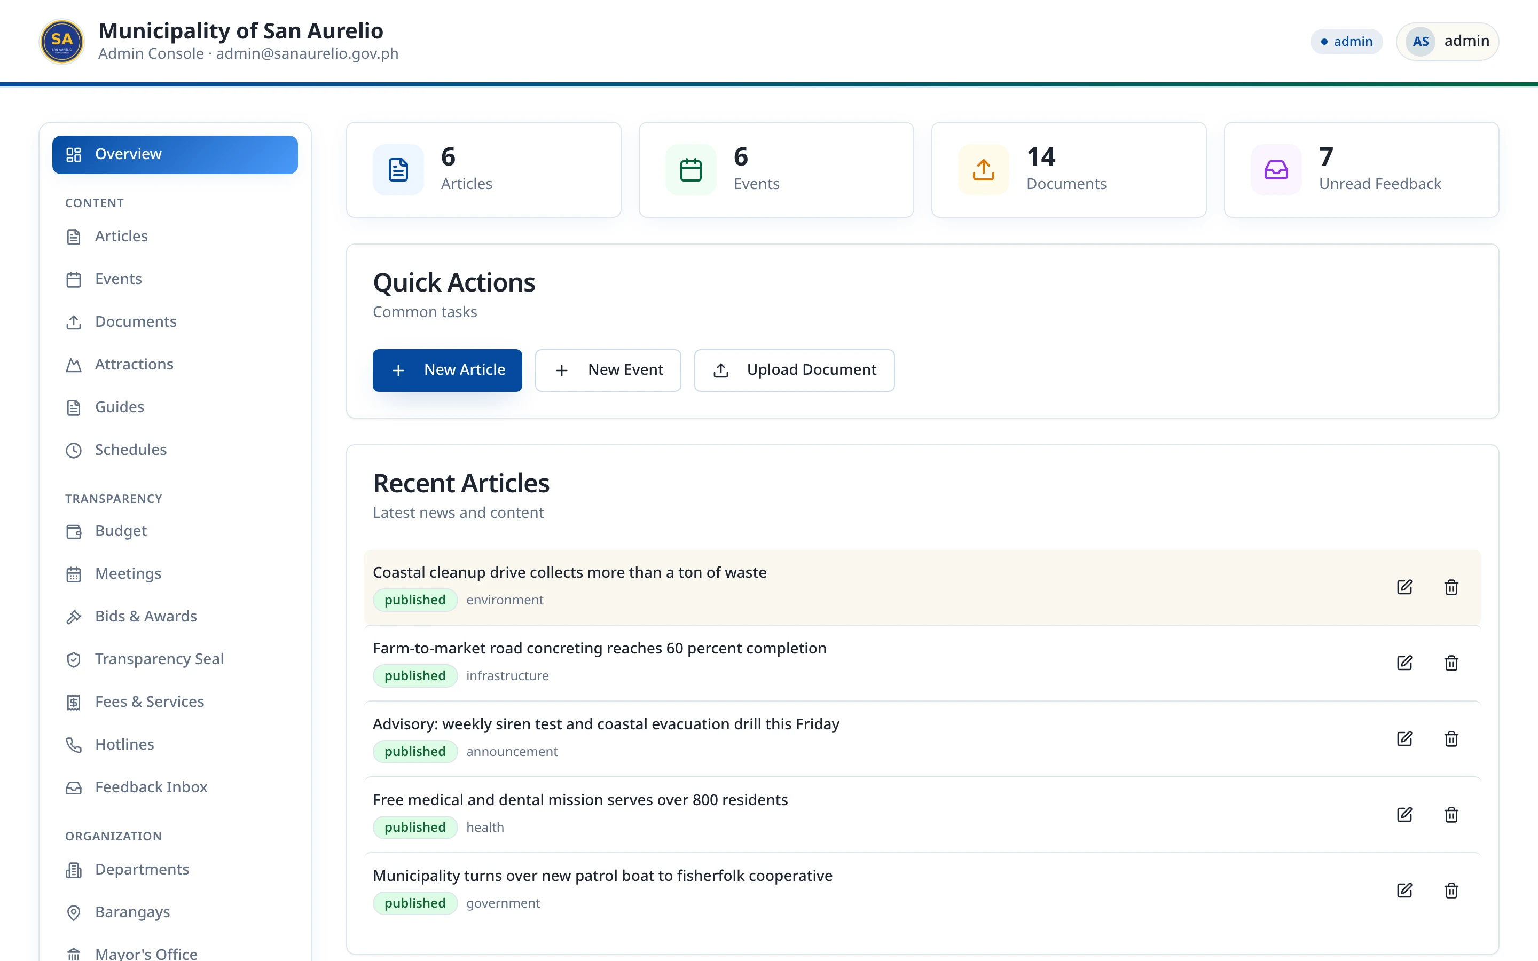This screenshot has width=1538, height=961.
Task: Click the Upload Document button
Action: click(x=795, y=370)
